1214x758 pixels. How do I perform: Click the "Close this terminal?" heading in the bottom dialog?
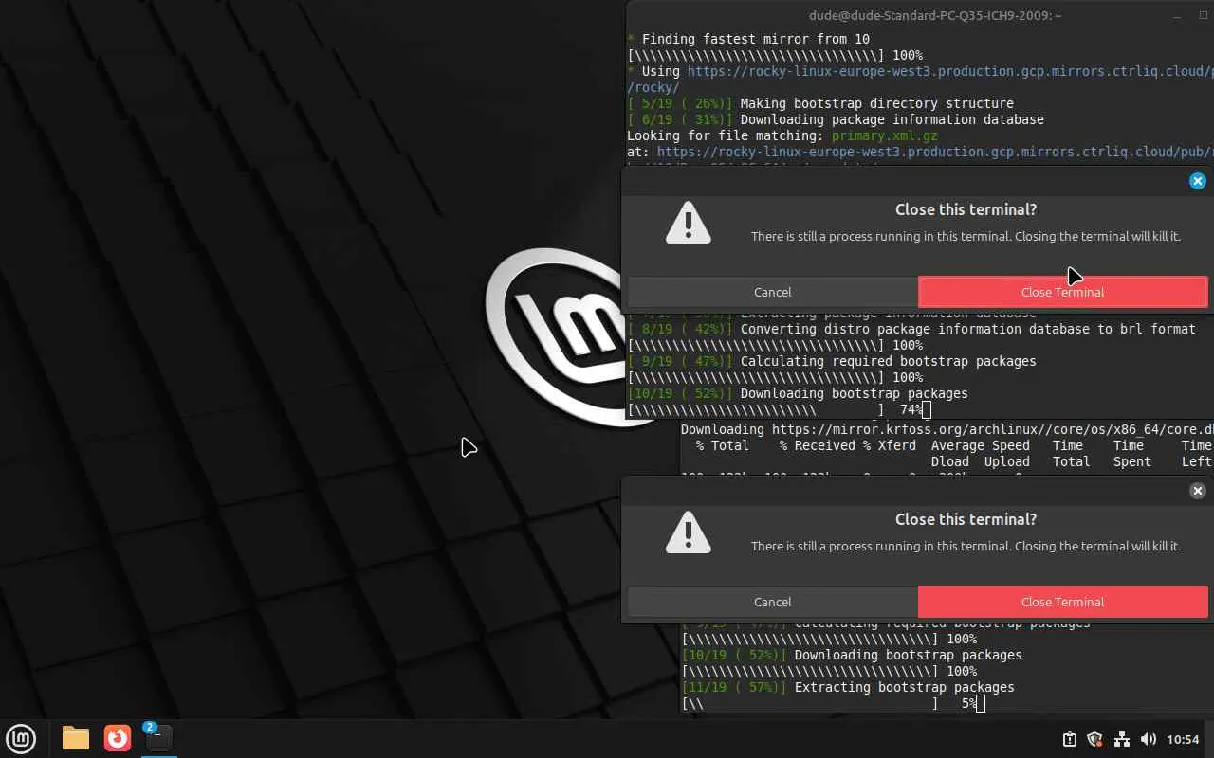(x=966, y=519)
